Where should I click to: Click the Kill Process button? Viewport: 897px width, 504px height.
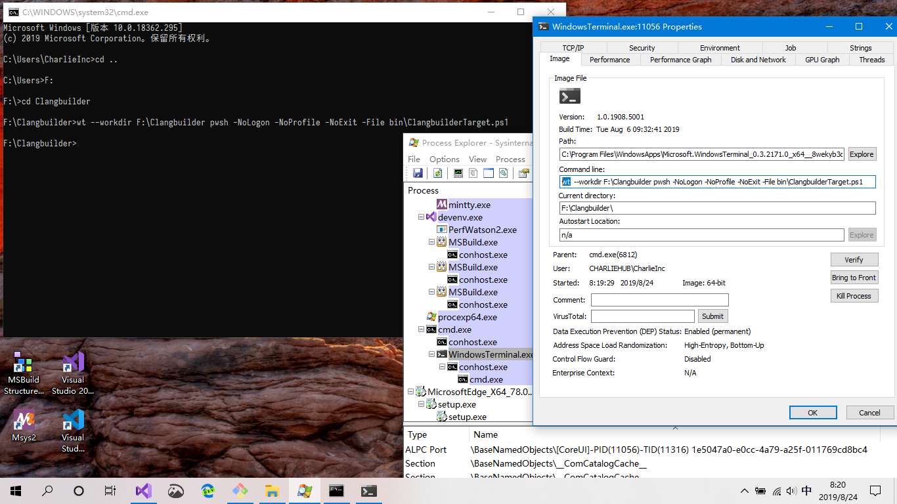coord(854,296)
